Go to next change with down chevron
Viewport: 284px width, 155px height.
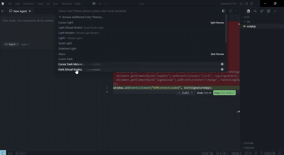(x=192, y=93)
